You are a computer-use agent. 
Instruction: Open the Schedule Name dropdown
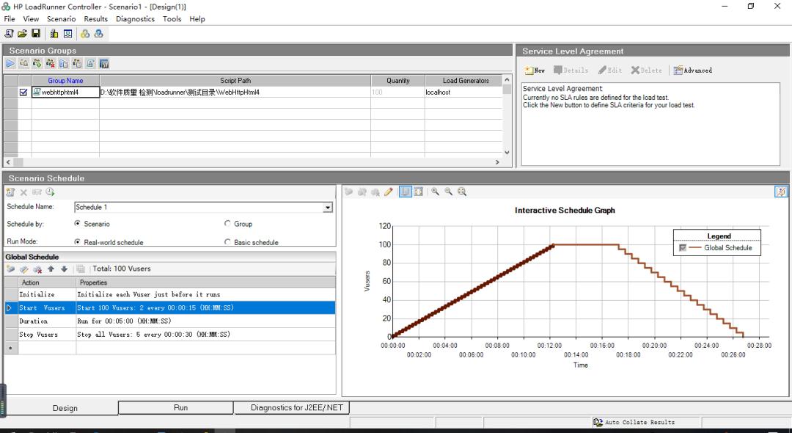coord(328,208)
